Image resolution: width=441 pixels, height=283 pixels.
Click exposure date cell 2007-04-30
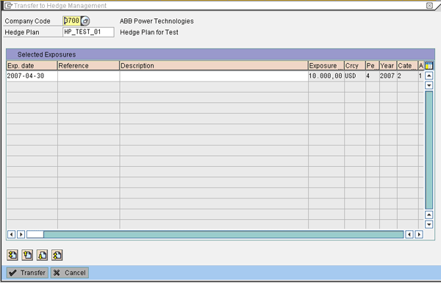pyautogui.click(x=32, y=76)
